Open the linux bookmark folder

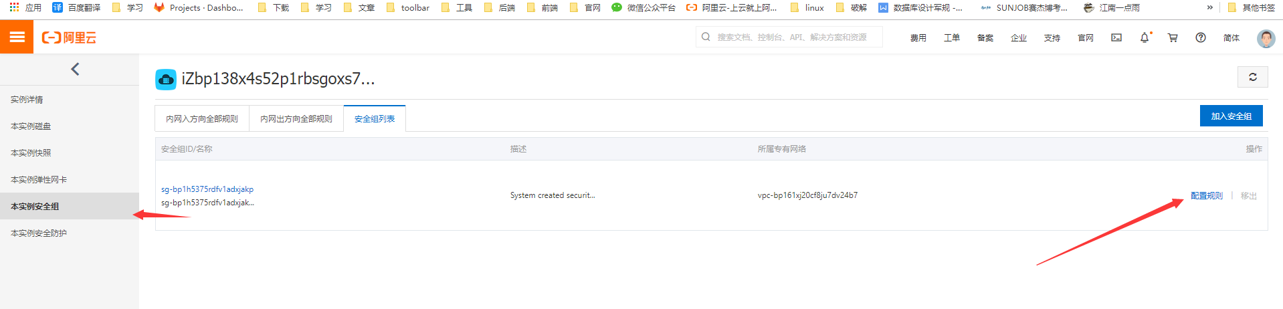tap(807, 7)
